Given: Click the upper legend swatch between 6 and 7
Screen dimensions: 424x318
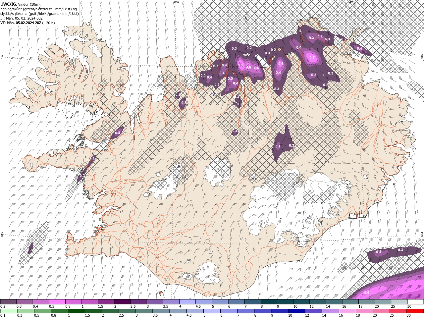Looking at the screenshot, I should point(236,302).
